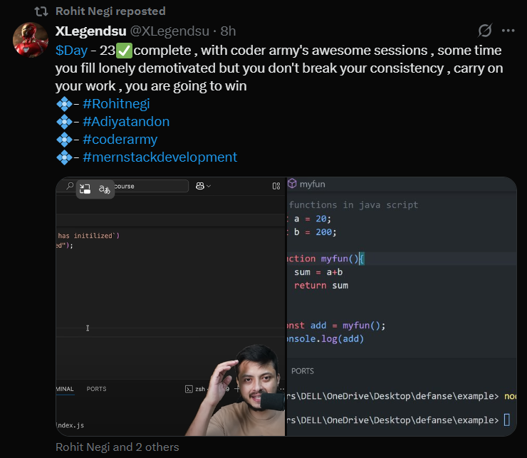This screenshot has width=527, height=458.
Task: Open XLegendsu's profile avatar
Action: [x=31, y=39]
